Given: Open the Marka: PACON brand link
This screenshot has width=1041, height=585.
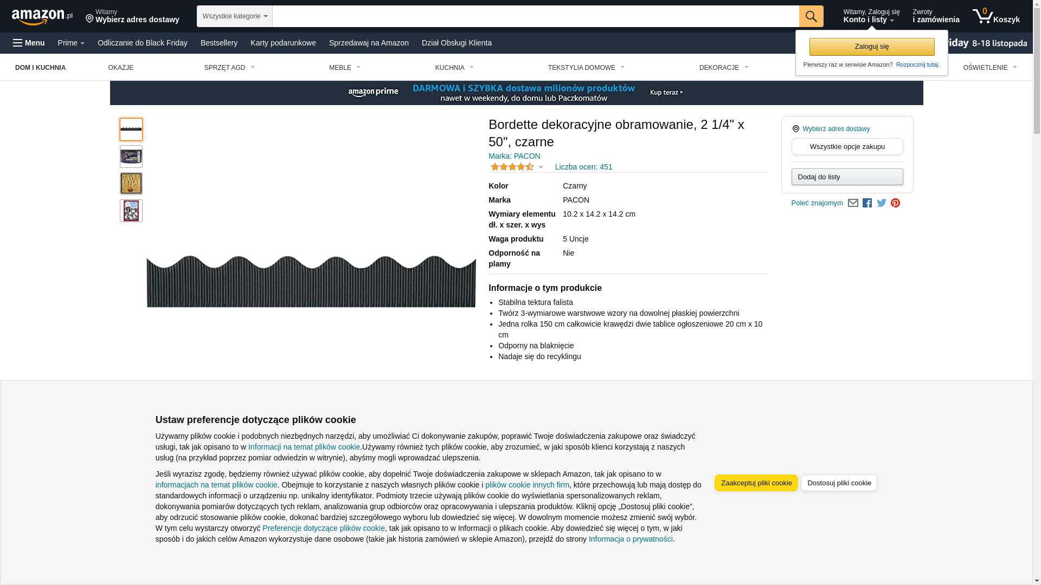Looking at the screenshot, I should (514, 156).
